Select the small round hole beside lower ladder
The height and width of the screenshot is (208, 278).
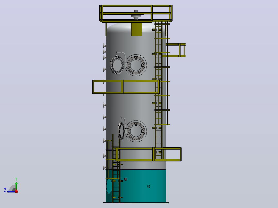click(126, 179)
